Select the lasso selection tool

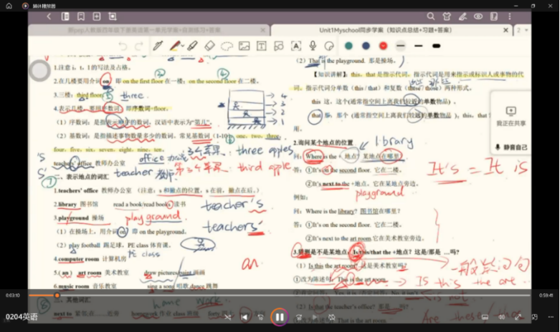(227, 46)
